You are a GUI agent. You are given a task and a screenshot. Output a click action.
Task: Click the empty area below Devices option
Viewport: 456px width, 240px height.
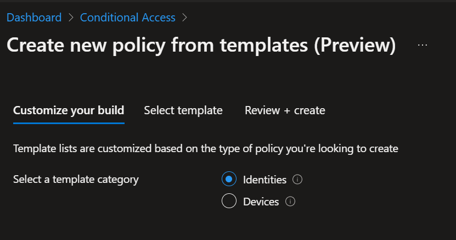(258, 226)
